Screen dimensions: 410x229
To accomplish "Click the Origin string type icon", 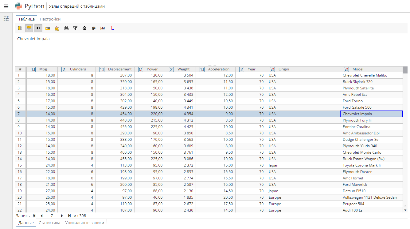I will (x=272, y=69).
